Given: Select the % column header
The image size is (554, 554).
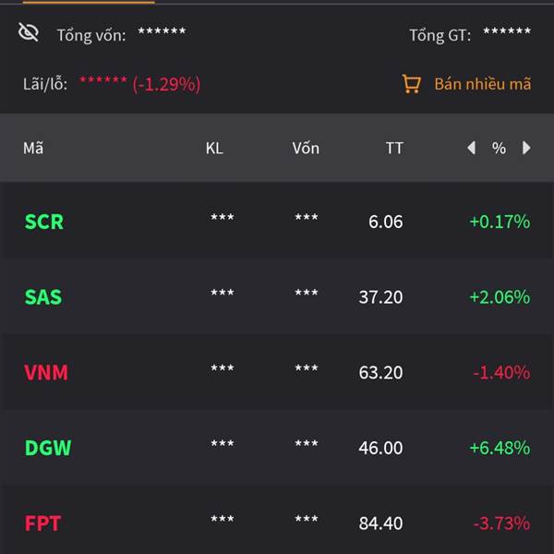Looking at the screenshot, I should coord(499,148).
